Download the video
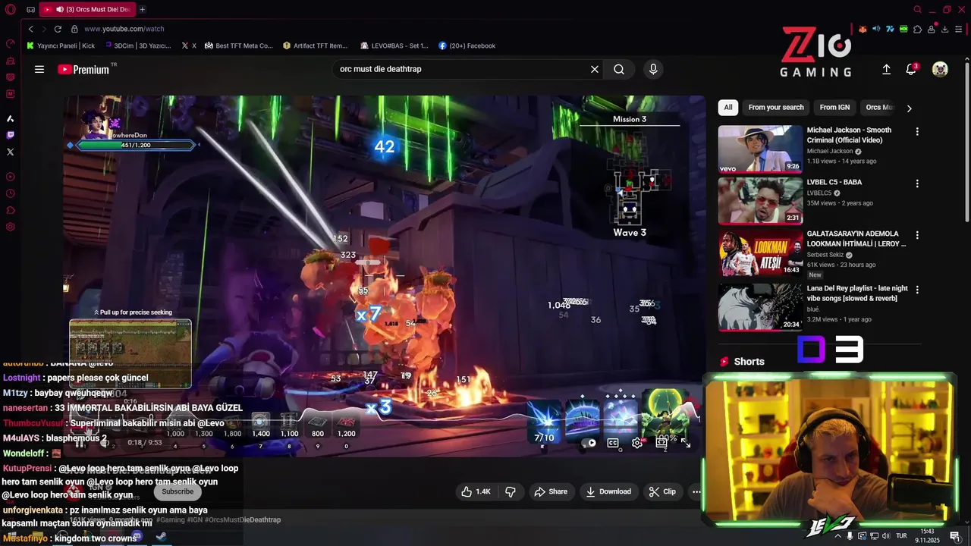Viewport: 971px width, 546px height. (x=608, y=491)
